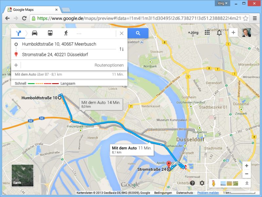Open the notifications bell icon
The image size is (262, 197).
coord(219,33)
